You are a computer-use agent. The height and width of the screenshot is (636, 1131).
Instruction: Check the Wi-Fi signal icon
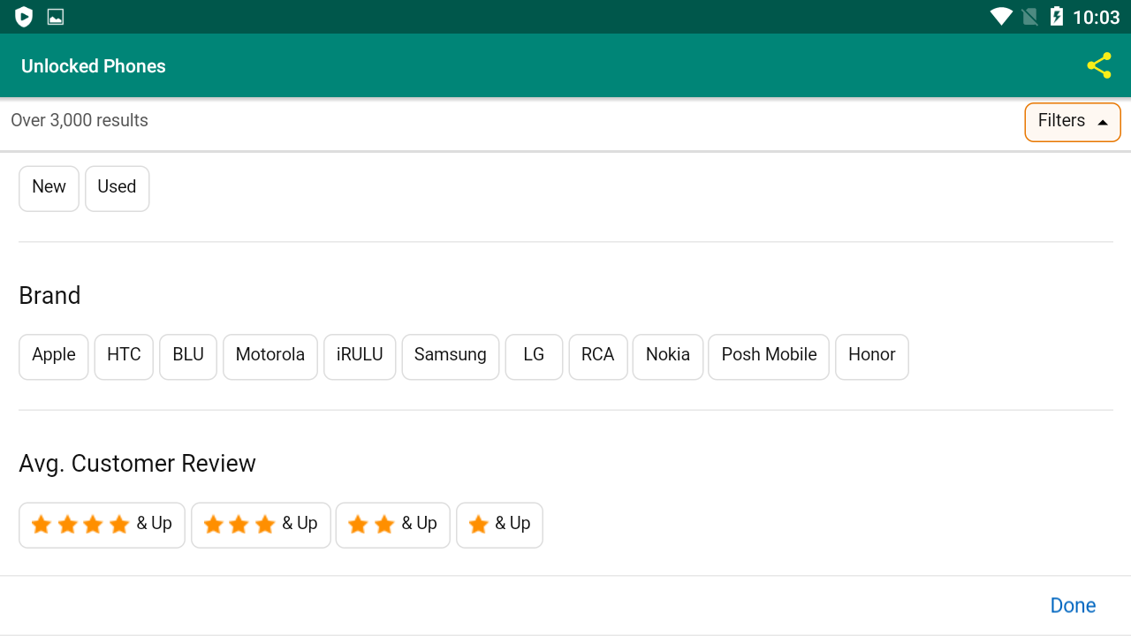(x=1001, y=17)
